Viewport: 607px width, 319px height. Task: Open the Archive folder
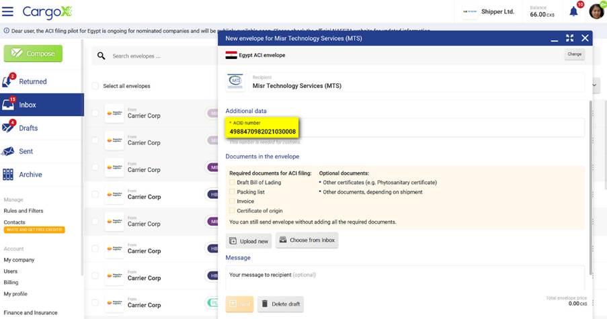click(30, 175)
